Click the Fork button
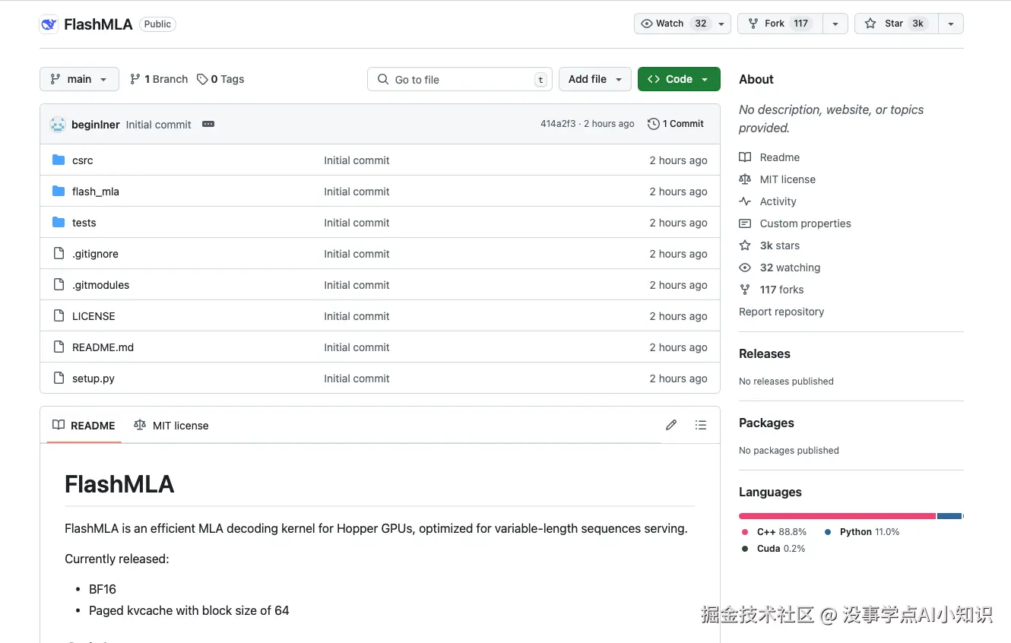 [781, 24]
